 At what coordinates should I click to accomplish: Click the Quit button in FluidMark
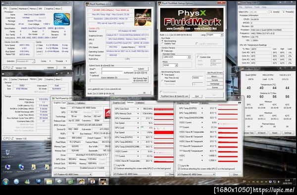coord(197,96)
